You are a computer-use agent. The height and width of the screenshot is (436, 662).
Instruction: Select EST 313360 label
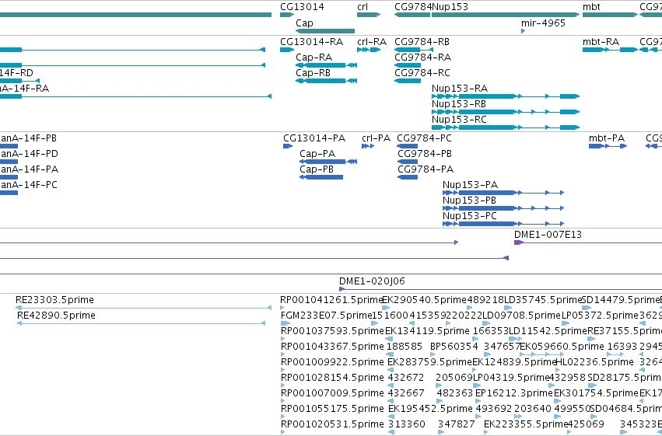[x=406, y=424]
